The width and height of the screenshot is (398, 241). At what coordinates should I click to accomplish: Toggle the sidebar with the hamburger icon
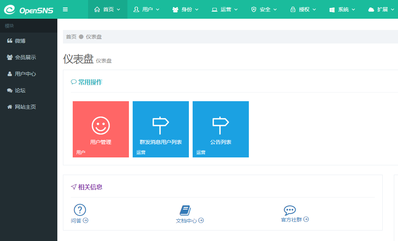65,9
